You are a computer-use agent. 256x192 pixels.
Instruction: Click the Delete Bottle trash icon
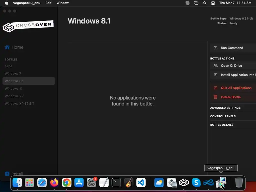[x=215, y=97]
